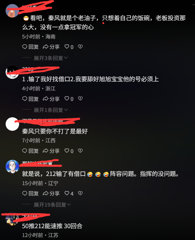This screenshot has width=195, height=240.
Task: Expand 展开19条回复 replies
Action: click(52, 205)
